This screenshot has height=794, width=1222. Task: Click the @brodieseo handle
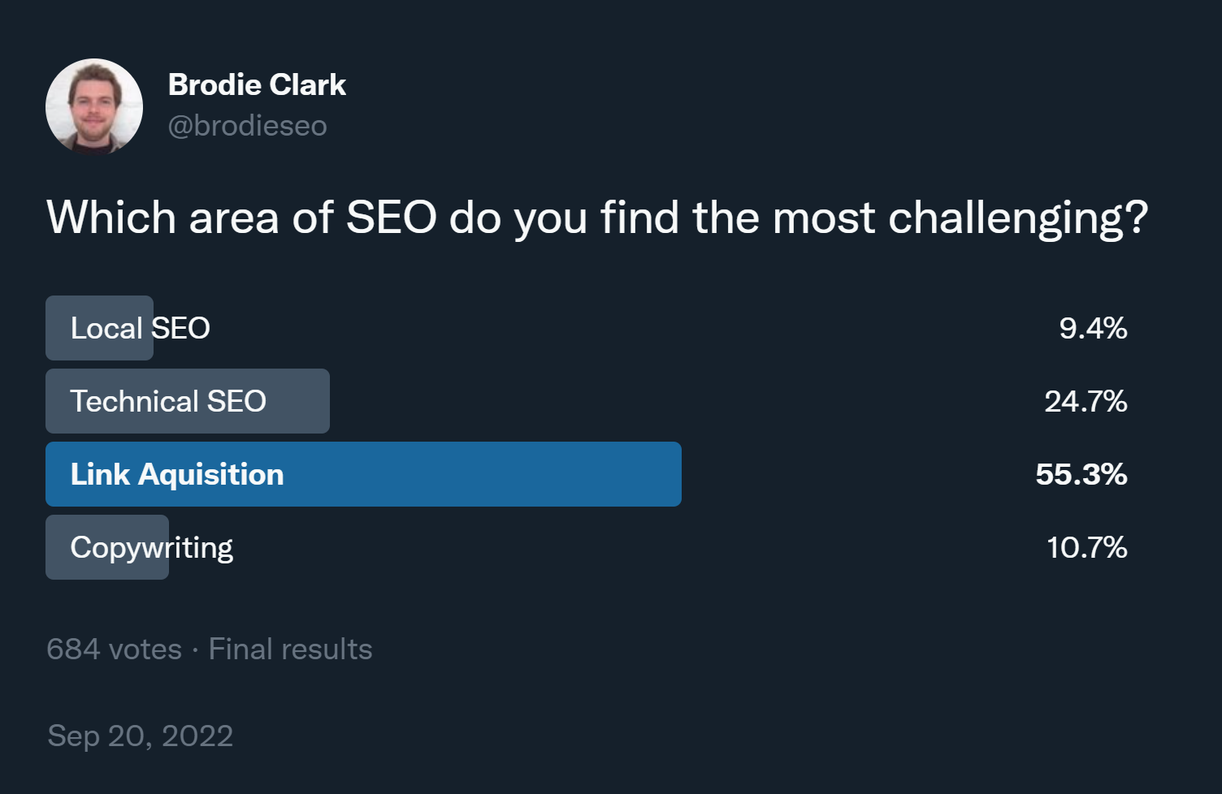[x=247, y=126]
